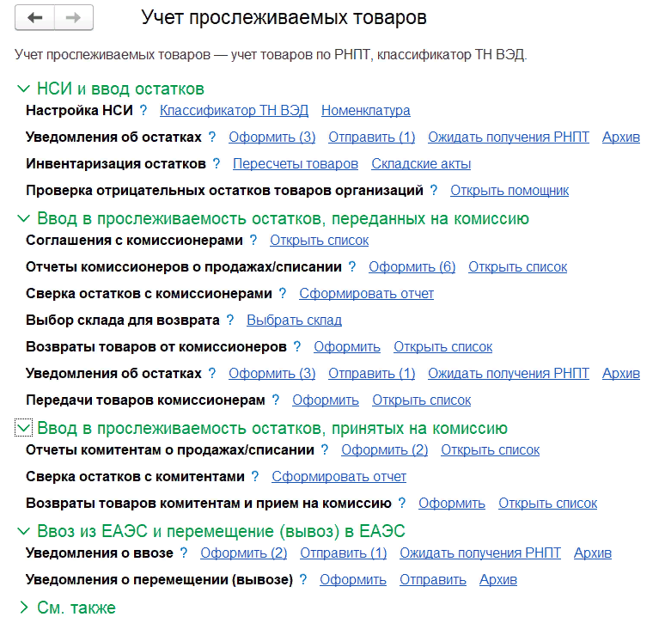Collapse the НСИ и ввод остатков section
This screenshot has height=617, width=665.
[24, 89]
